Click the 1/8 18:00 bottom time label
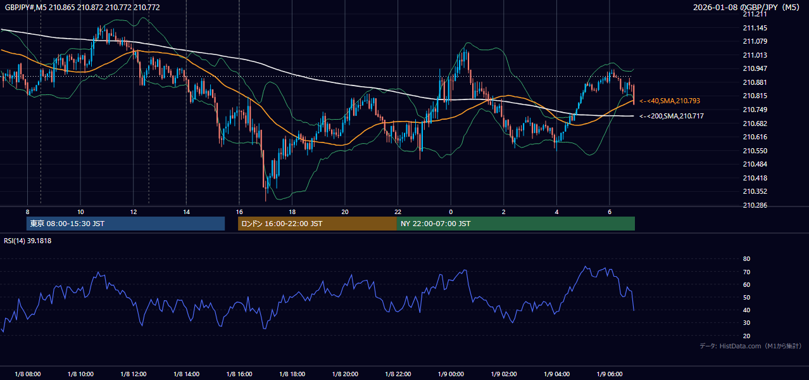This screenshot has height=380, width=809. pyautogui.click(x=292, y=374)
